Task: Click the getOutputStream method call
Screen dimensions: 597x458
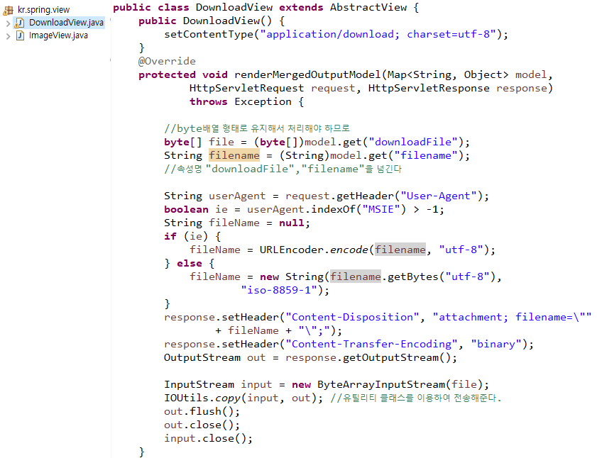Action: pos(390,358)
